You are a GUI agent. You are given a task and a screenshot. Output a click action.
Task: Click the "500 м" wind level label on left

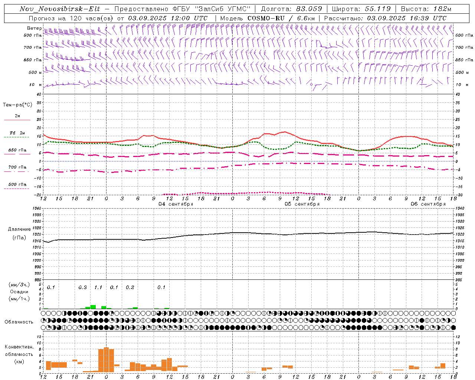click(35, 72)
